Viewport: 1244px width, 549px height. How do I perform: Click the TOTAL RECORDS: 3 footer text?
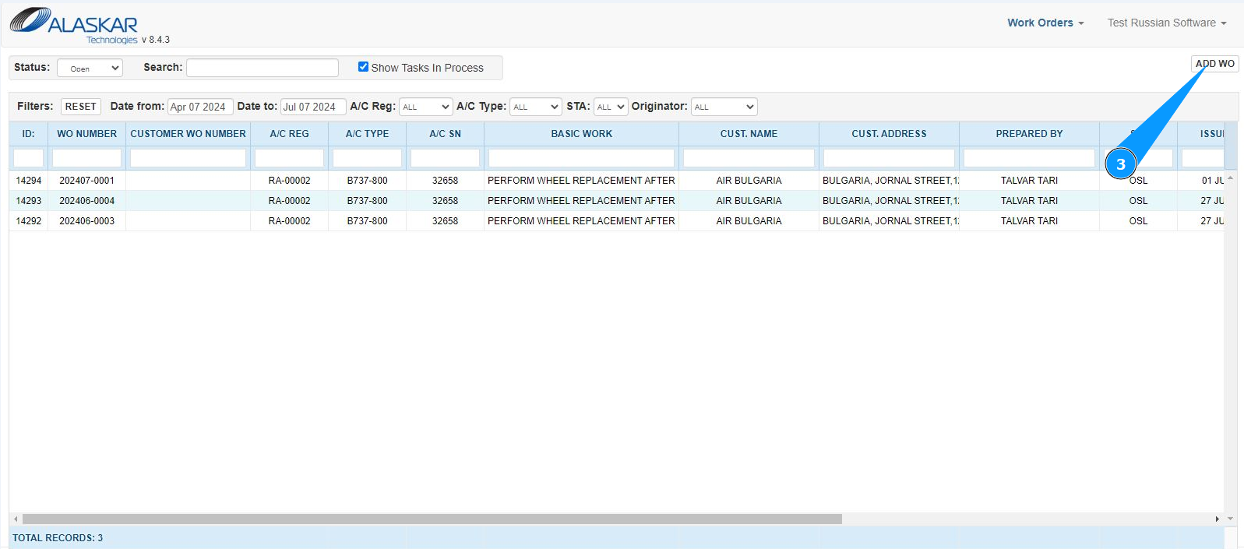click(58, 538)
